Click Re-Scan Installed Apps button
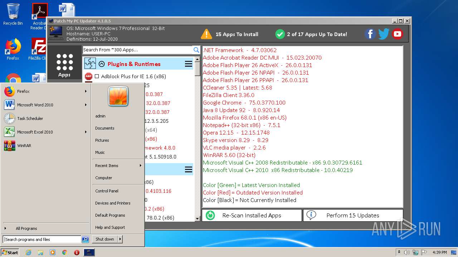Viewport: 458px width, 257px height. click(x=252, y=215)
